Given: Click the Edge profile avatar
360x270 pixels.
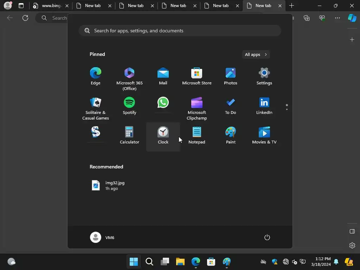Looking at the screenshot, I should point(8,5).
